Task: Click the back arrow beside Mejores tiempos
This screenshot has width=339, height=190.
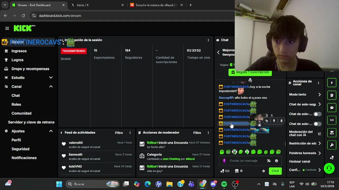Action: point(218,52)
